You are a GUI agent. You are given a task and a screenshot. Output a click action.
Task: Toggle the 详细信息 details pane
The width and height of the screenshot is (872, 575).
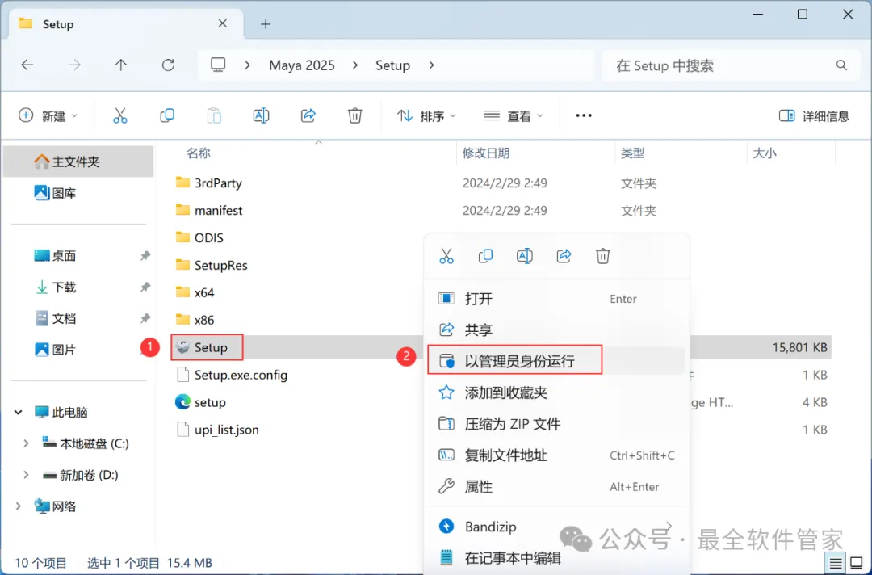[814, 115]
